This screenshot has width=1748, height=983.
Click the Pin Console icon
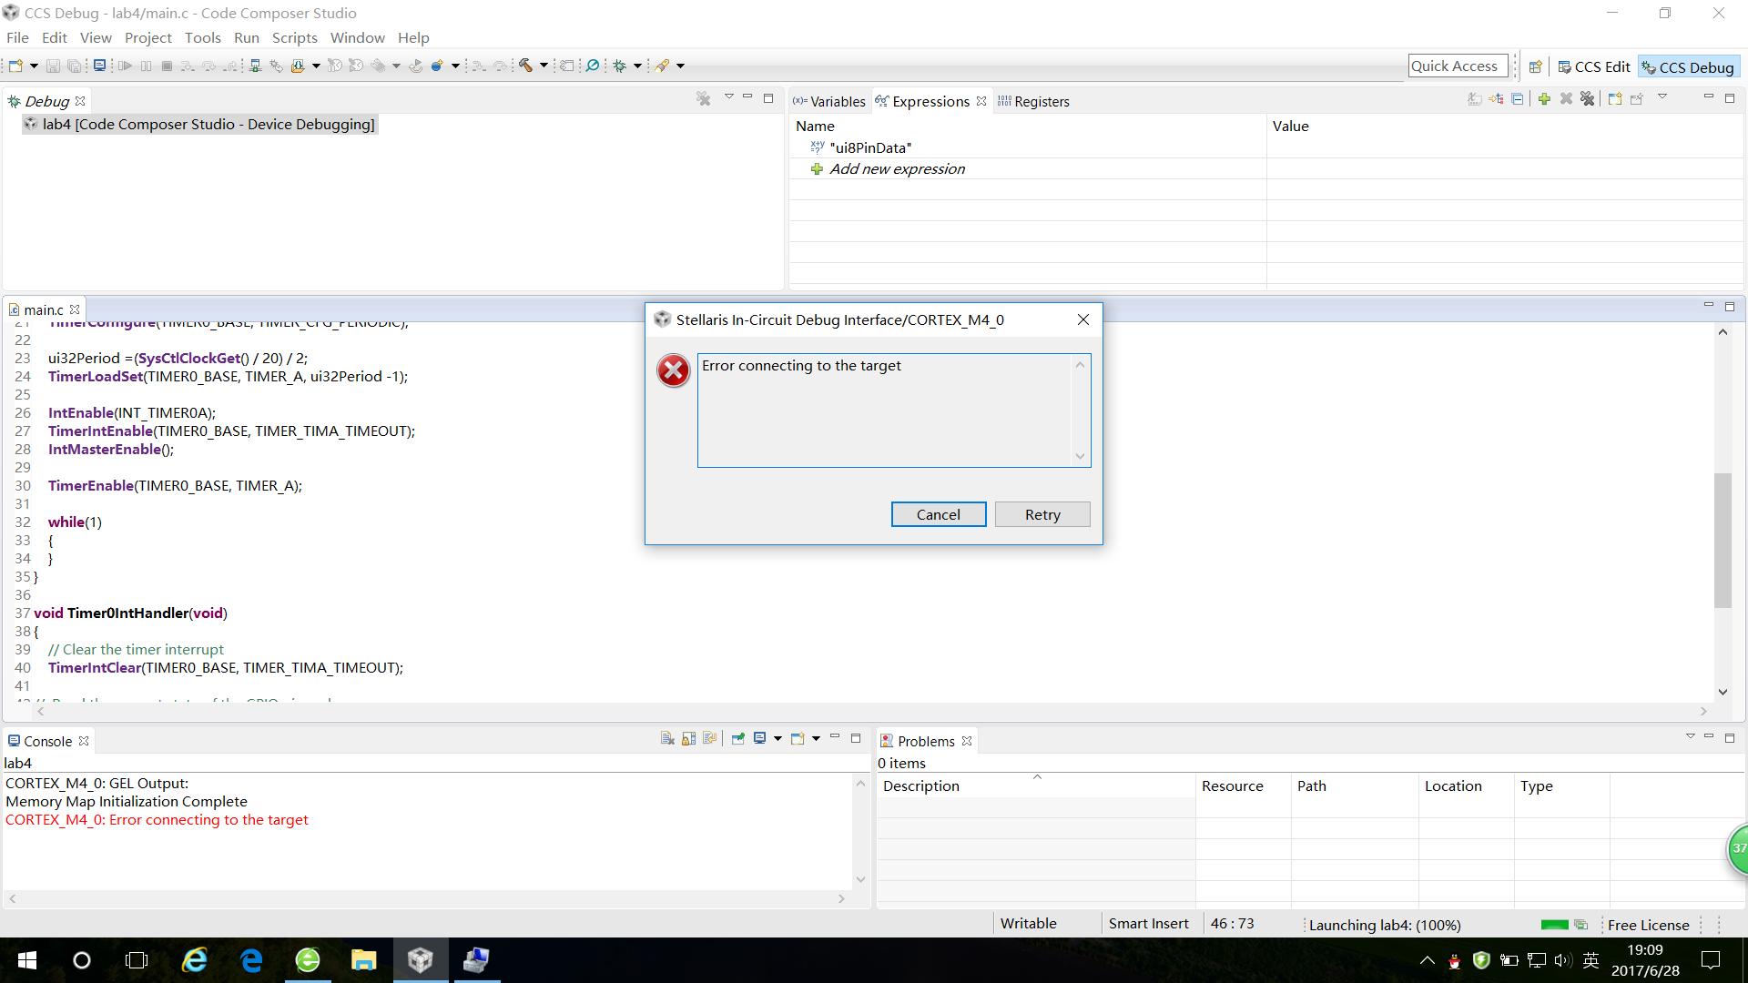(738, 739)
